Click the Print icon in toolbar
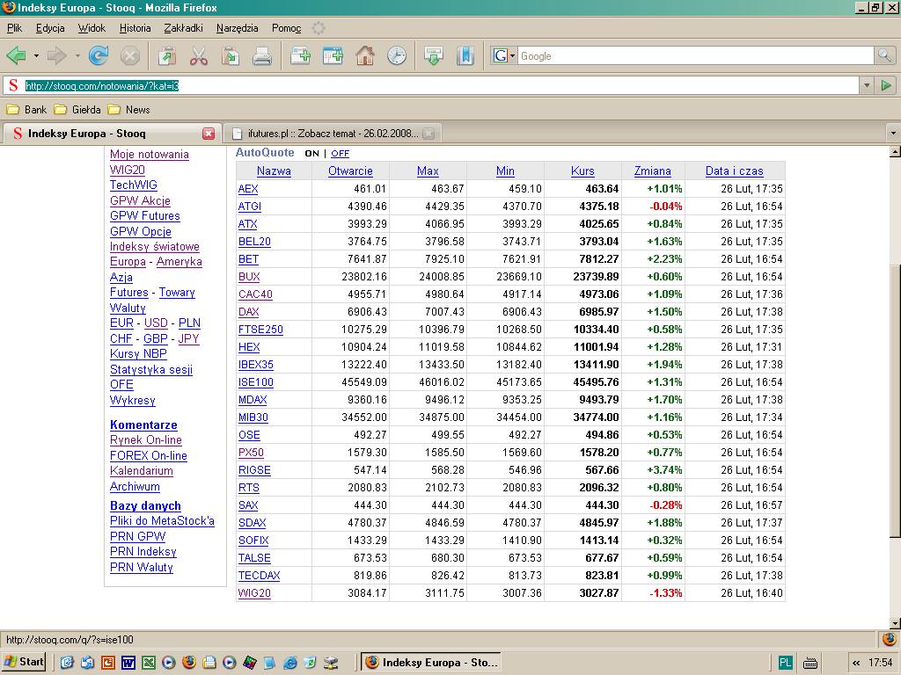The image size is (901, 675). point(261,56)
